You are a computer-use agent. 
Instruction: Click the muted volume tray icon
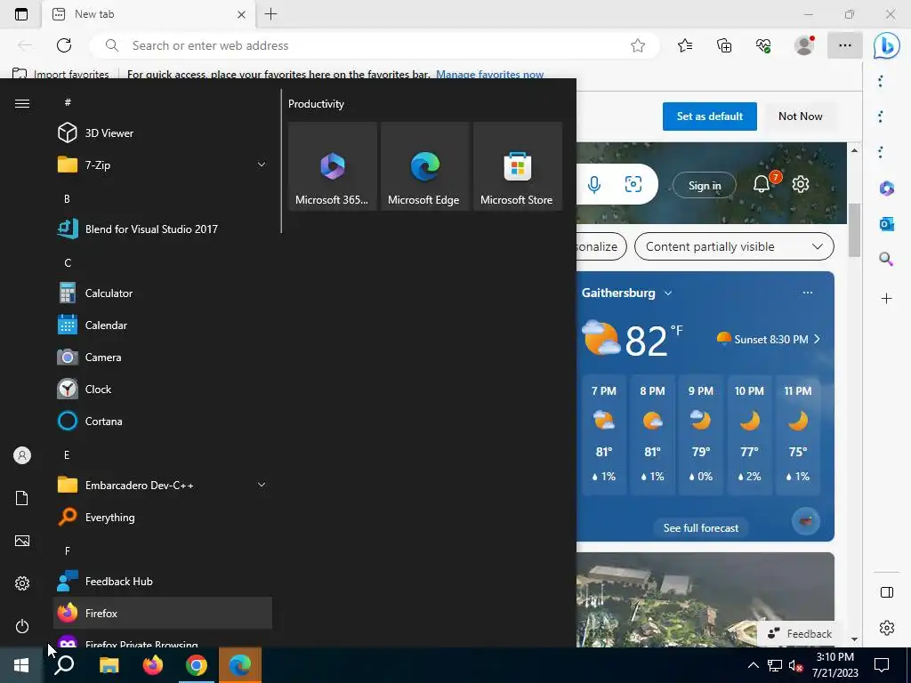pos(795,665)
